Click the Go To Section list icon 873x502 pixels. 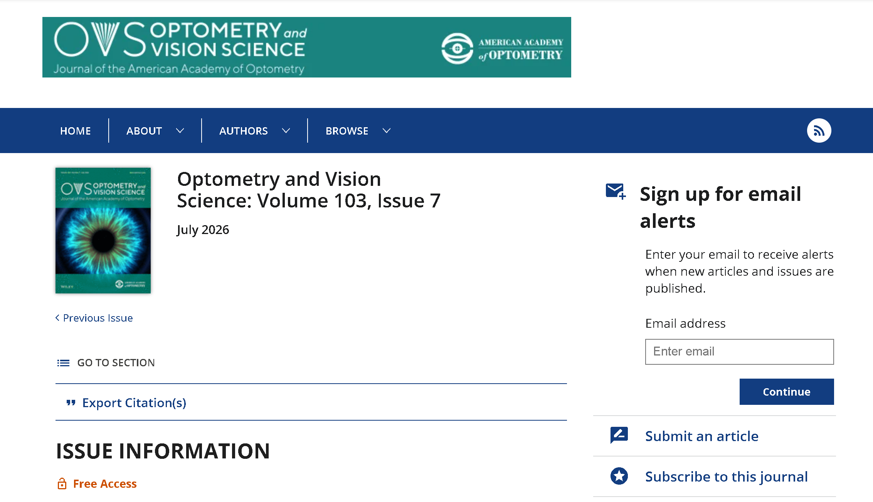(63, 363)
